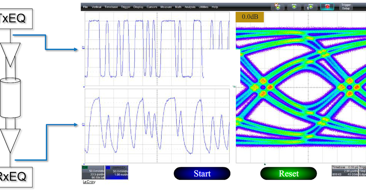This screenshot has height=192, width=366.
Task: Select the Auto trigger mode icon
Action: (277, 7)
